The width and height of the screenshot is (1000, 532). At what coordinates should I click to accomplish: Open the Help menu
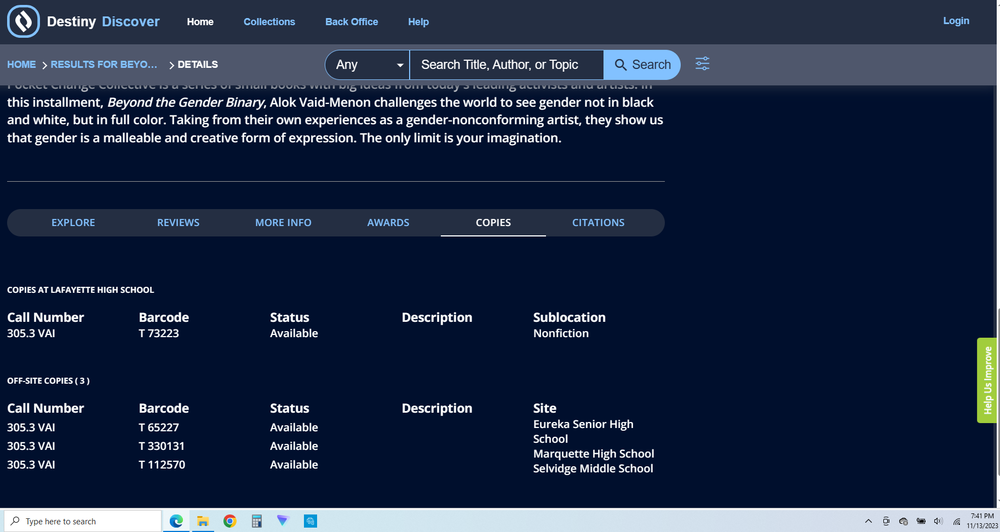pos(418,22)
